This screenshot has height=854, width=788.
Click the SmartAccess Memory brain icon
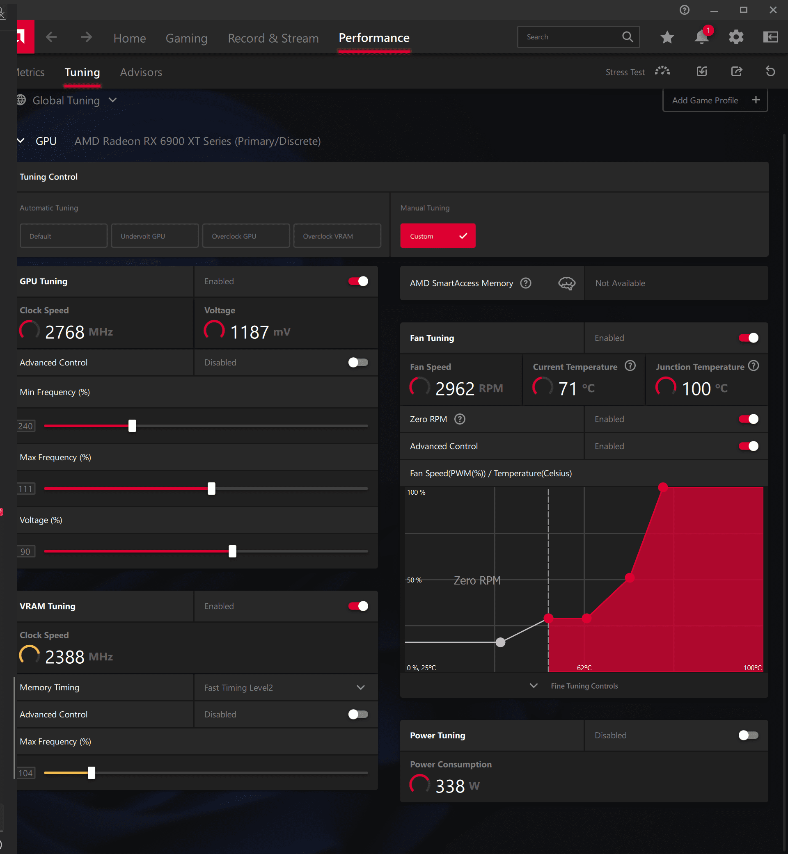567,283
